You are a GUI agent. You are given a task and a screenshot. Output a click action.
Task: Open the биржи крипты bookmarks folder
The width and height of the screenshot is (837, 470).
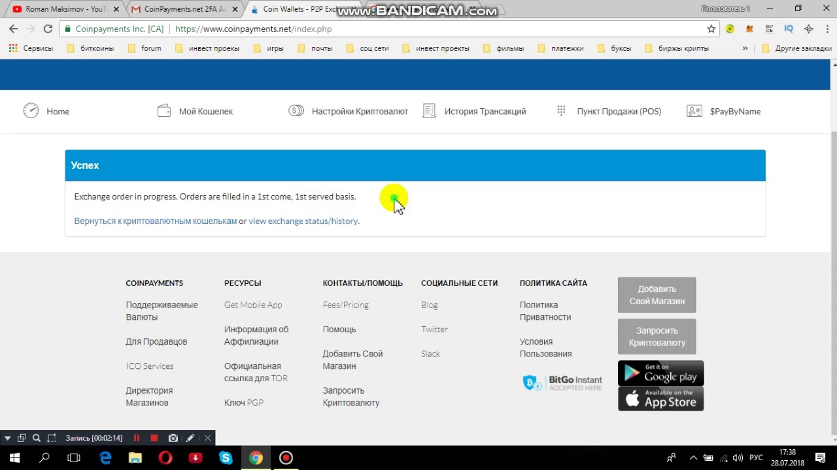(x=677, y=48)
